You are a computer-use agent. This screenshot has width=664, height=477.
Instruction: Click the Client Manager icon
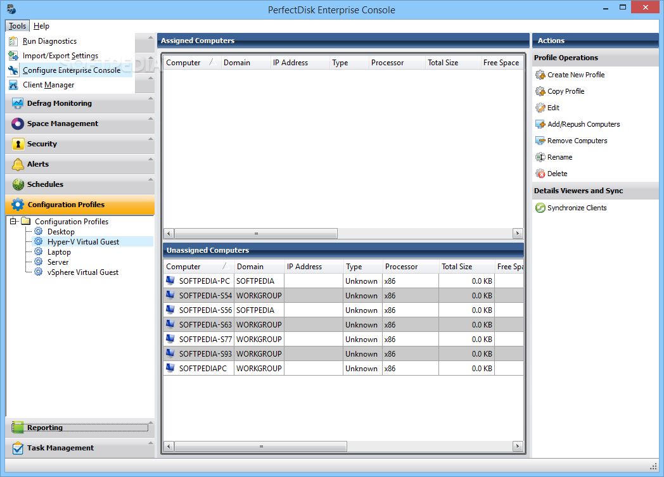click(x=13, y=85)
